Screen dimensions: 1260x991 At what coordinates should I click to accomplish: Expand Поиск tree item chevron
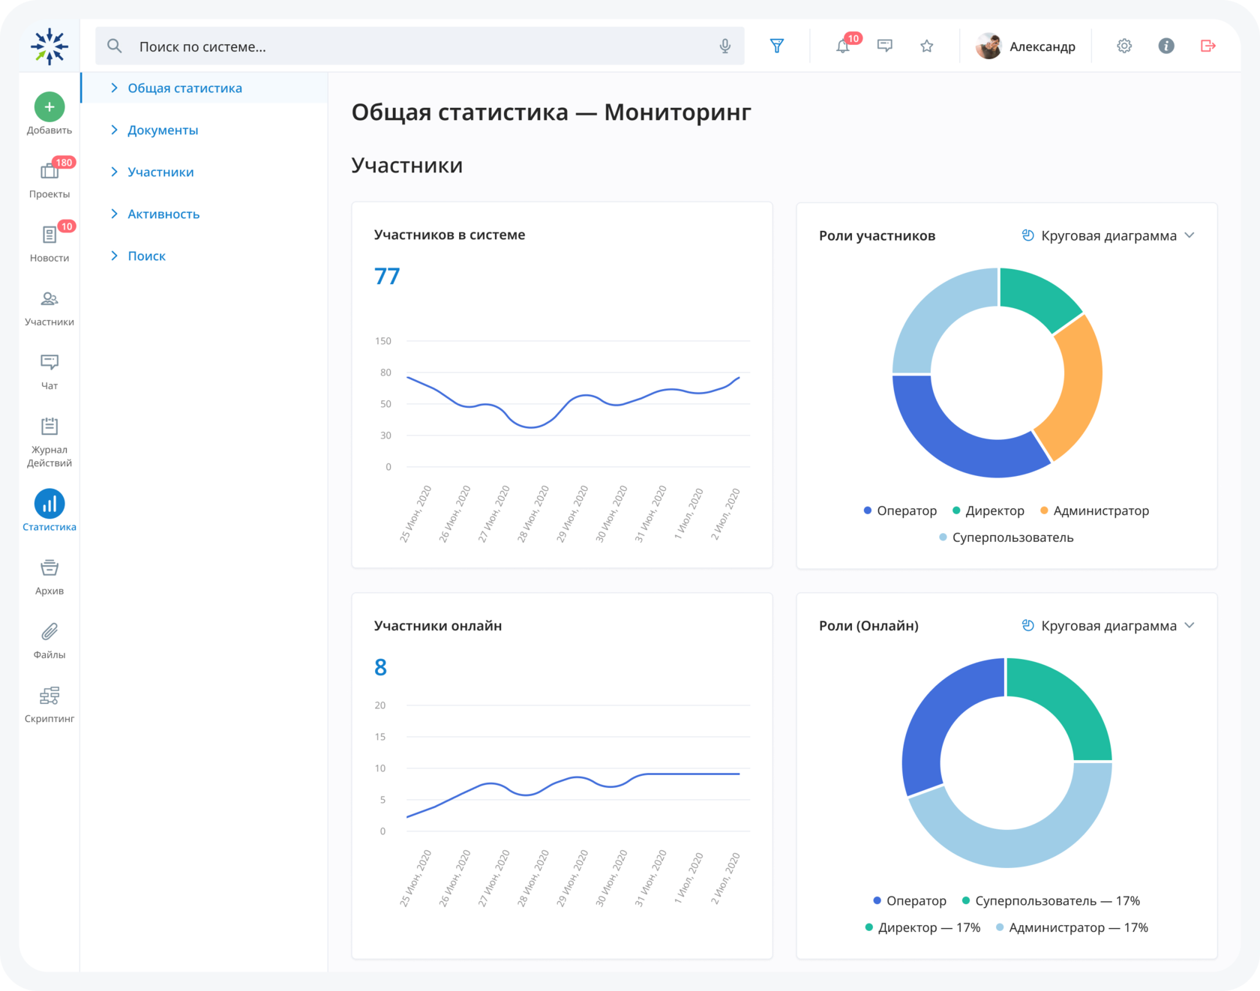click(114, 256)
